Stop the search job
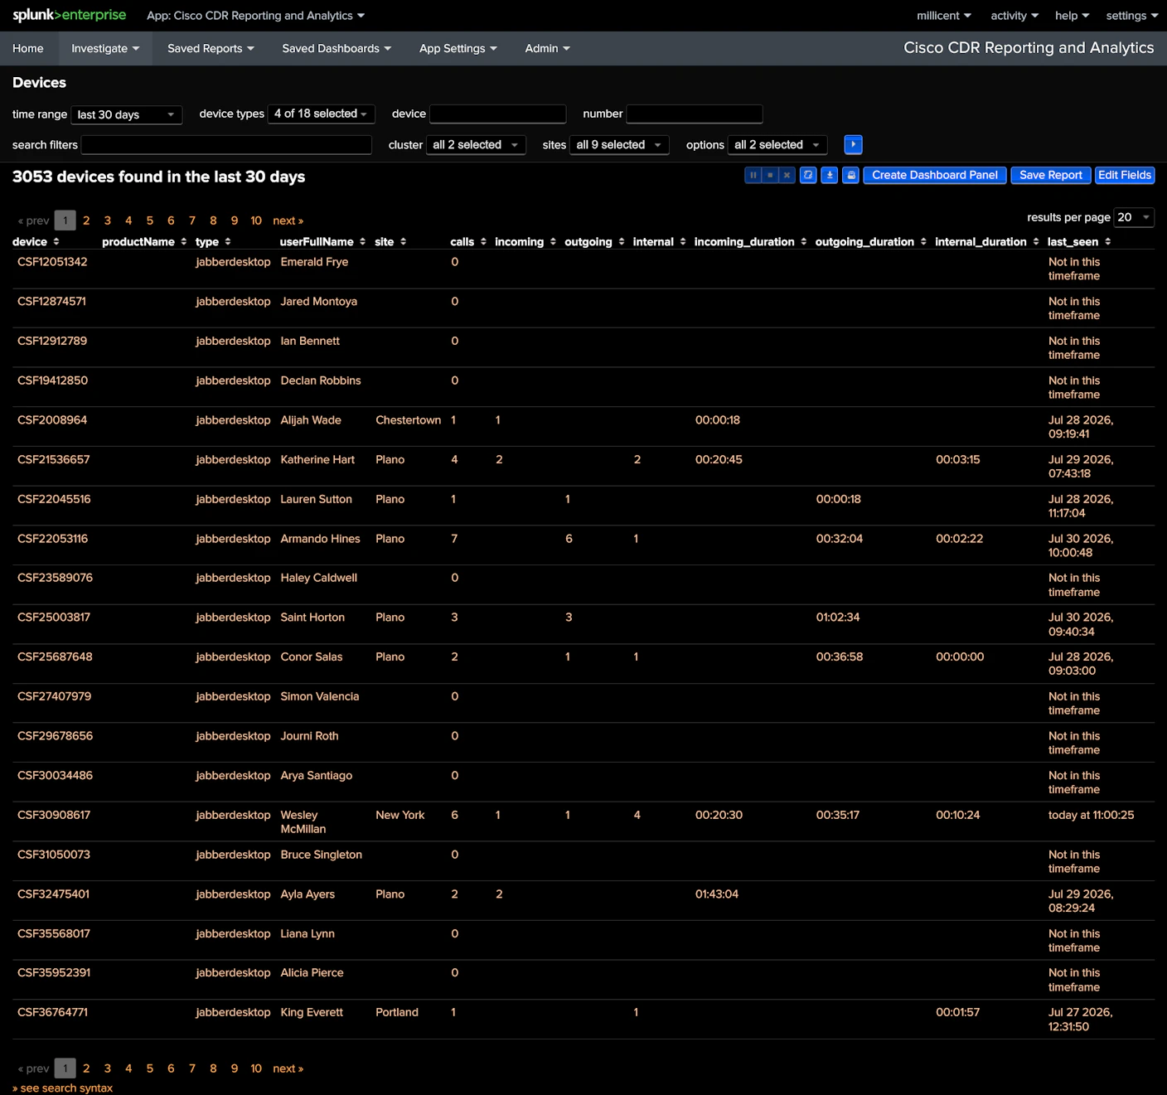 tap(770, 175)
